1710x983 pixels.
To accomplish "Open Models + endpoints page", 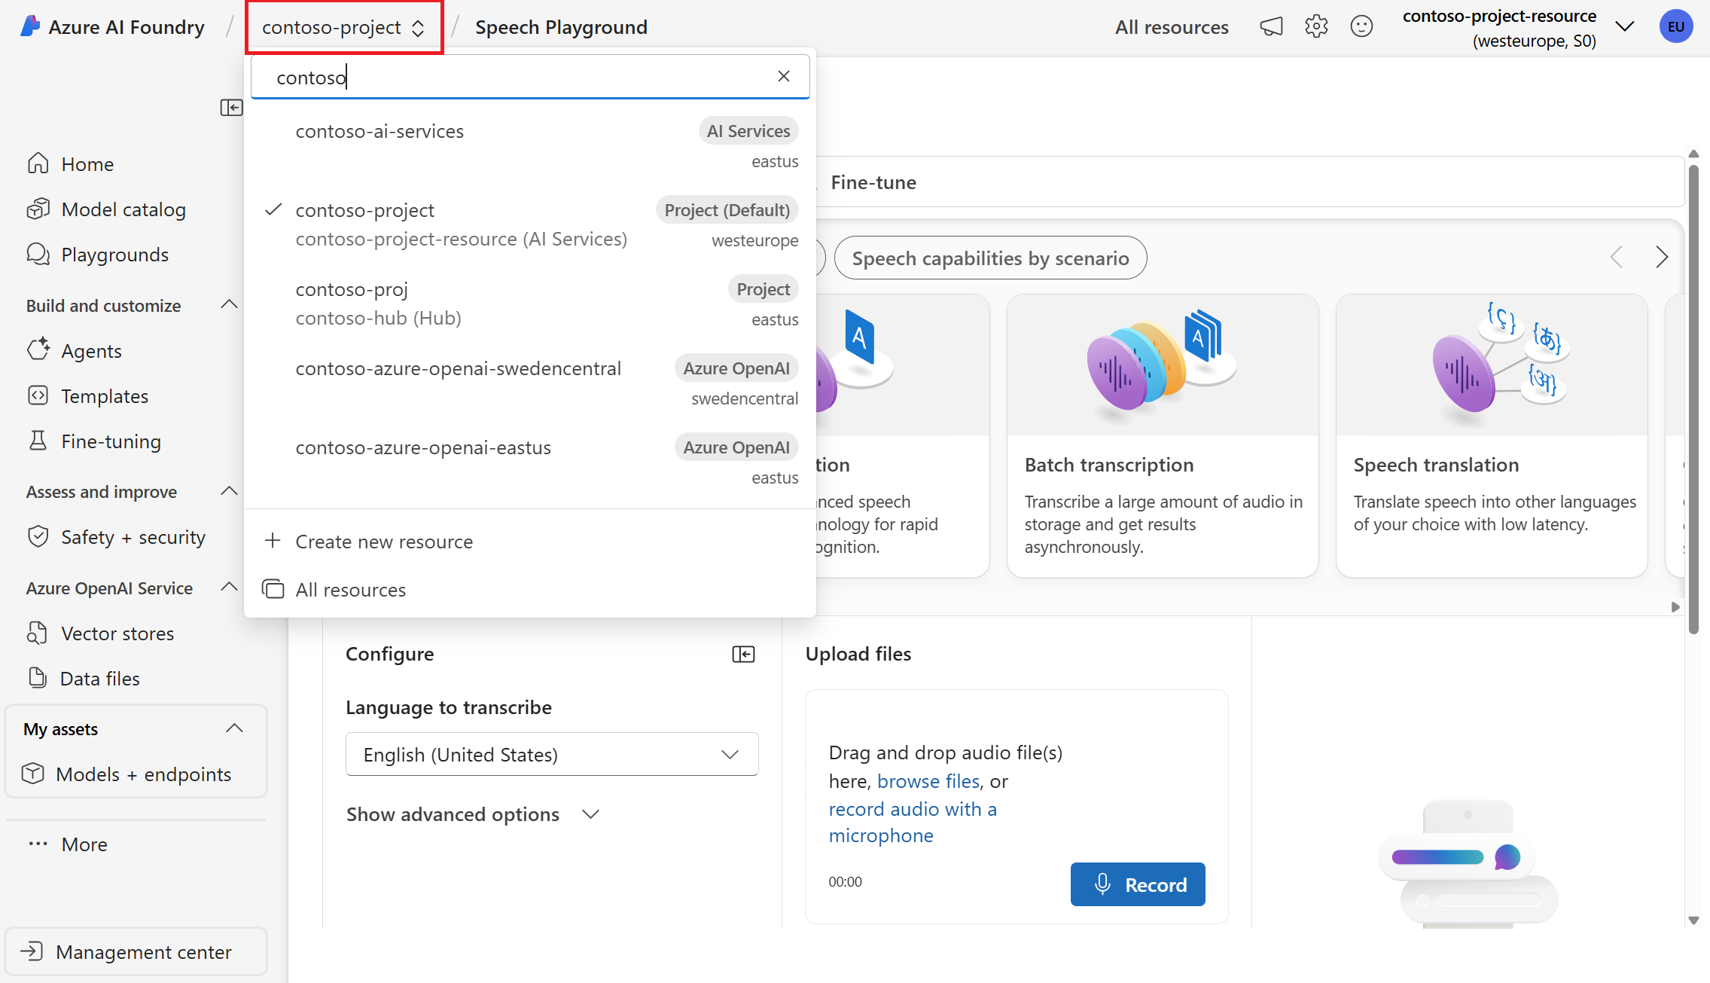I will tap(126, 774).
